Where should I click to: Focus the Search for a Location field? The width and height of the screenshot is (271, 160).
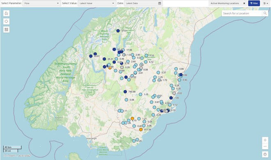tap(242, 13)
